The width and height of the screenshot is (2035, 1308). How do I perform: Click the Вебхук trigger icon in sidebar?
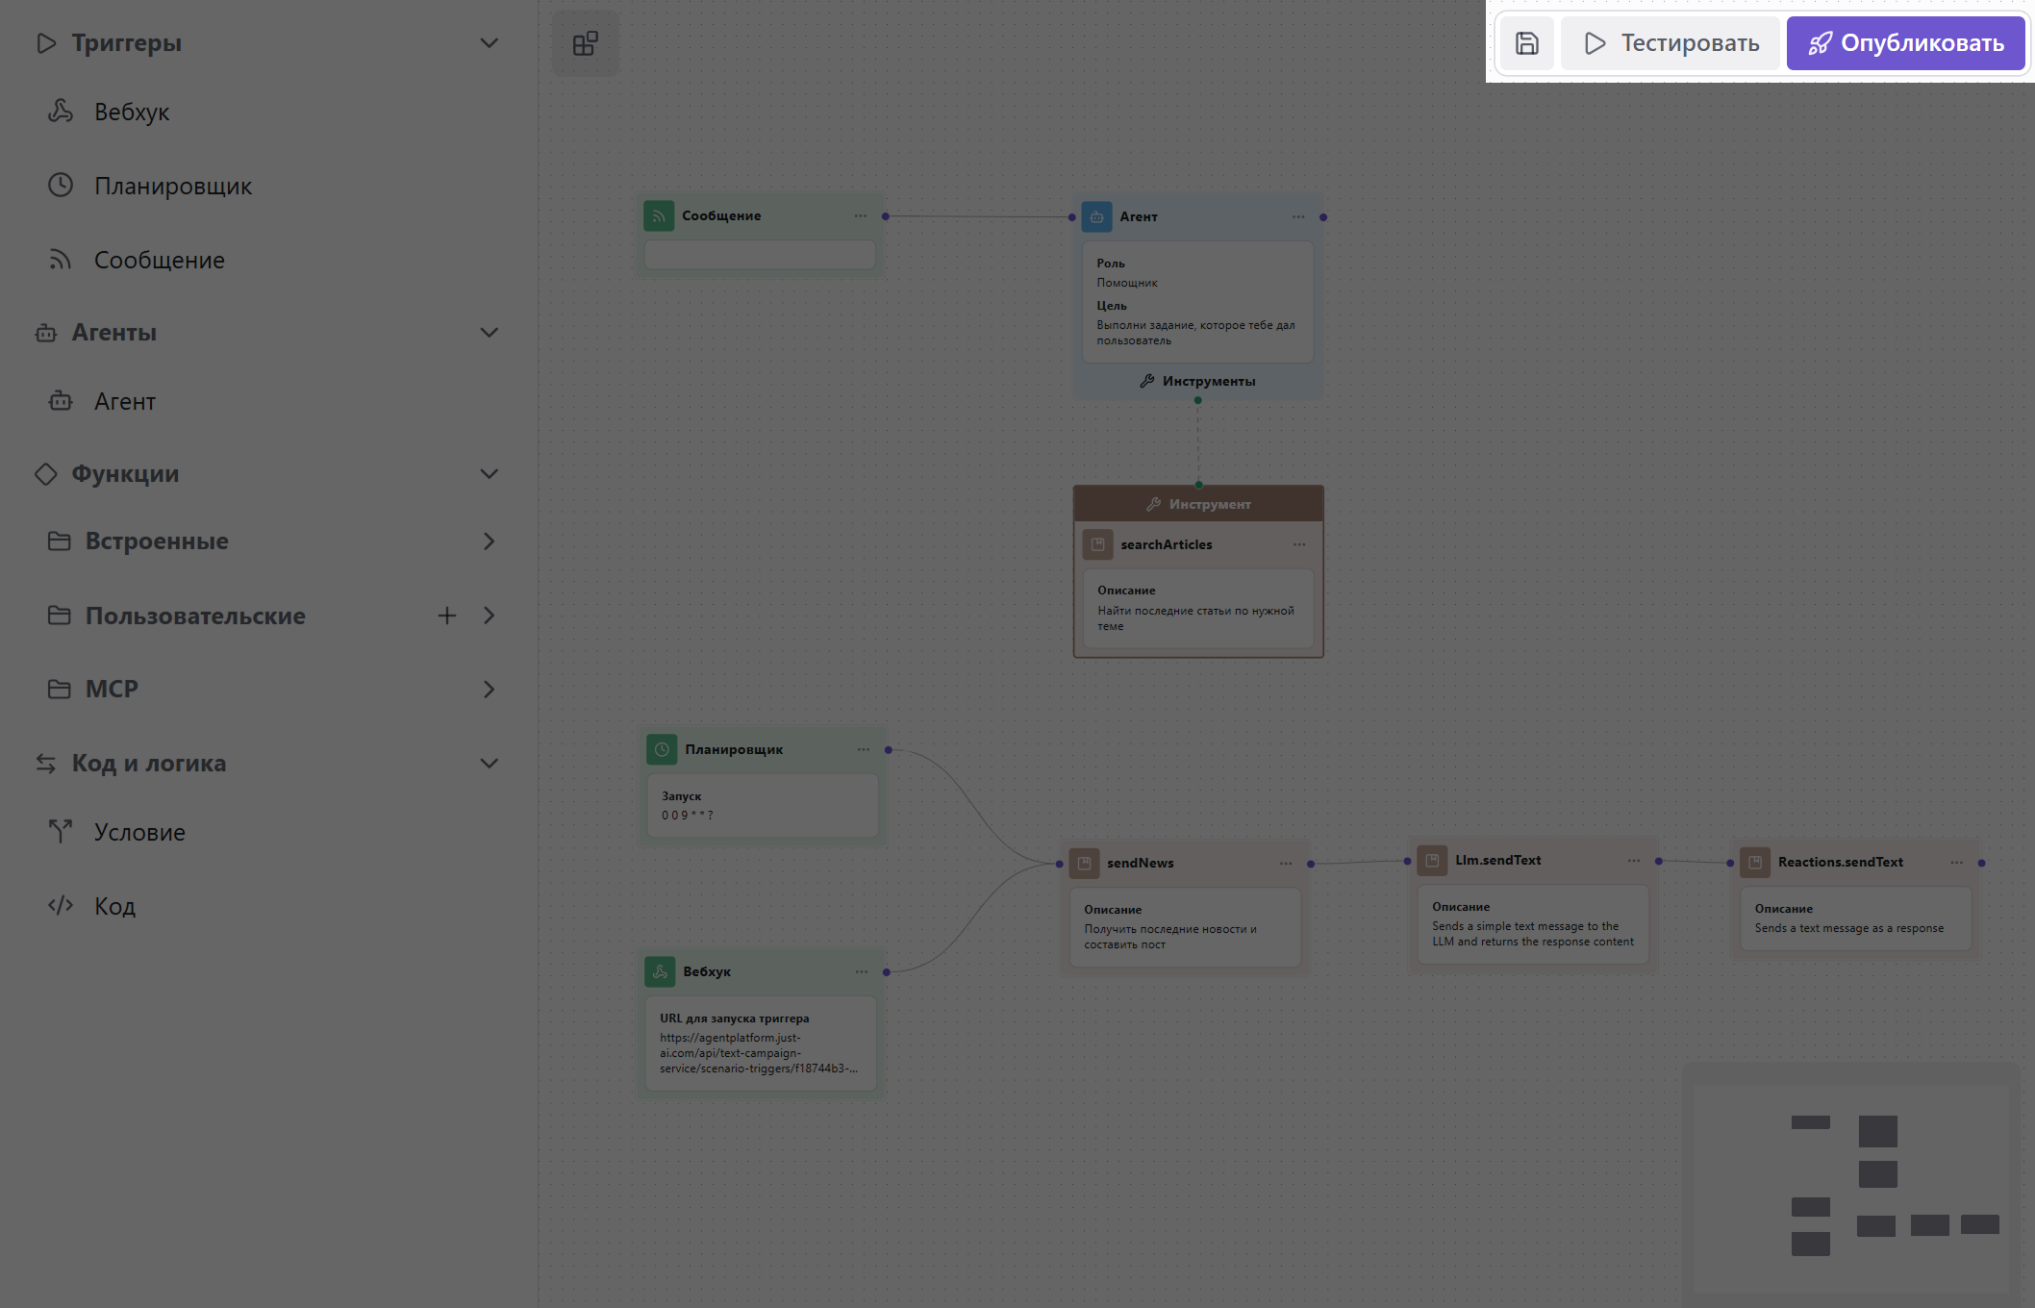click(61, 112)
